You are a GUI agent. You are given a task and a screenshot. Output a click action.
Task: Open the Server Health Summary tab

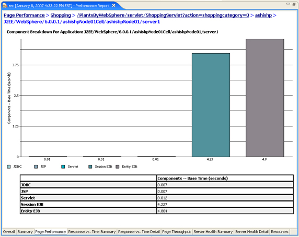[x=213, y=232]
